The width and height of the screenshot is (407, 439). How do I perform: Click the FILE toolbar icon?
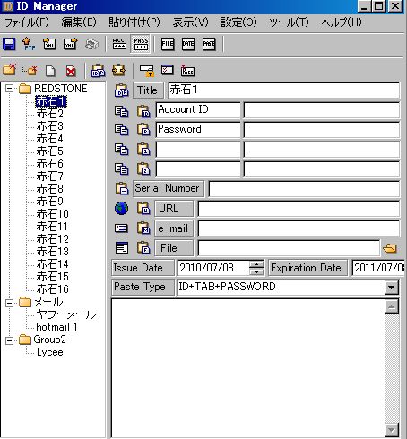(x=168, y=44)
